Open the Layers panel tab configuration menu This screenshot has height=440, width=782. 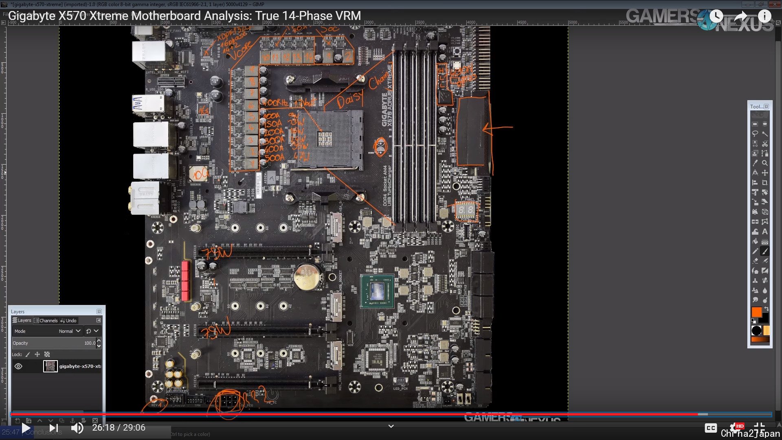click(99, 321)
